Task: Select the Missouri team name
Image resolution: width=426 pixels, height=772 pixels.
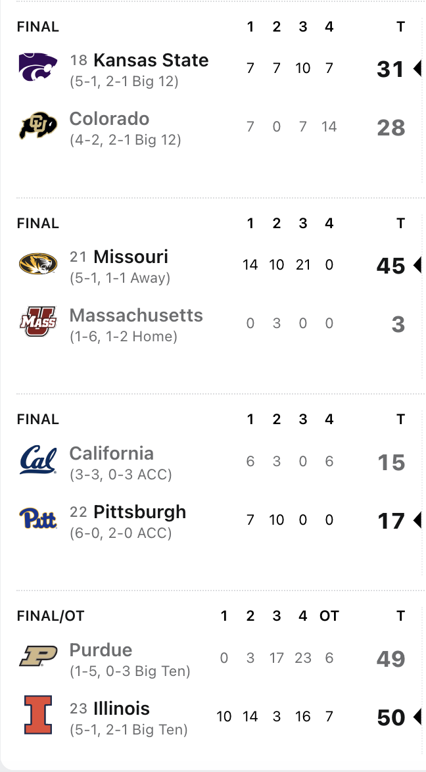Action: 131,256
